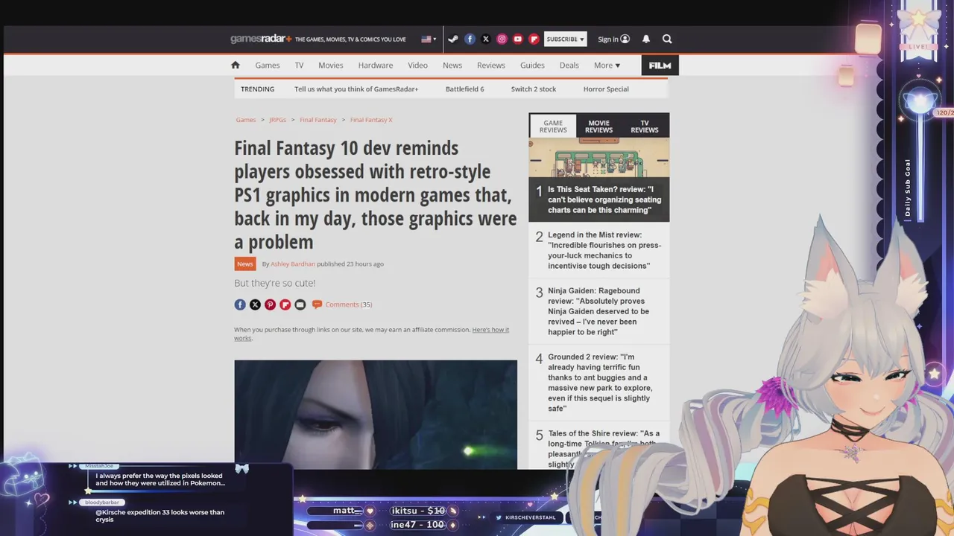Open the Grounded 2 review
Screen dimensions: 954x536
click(600, 383)
